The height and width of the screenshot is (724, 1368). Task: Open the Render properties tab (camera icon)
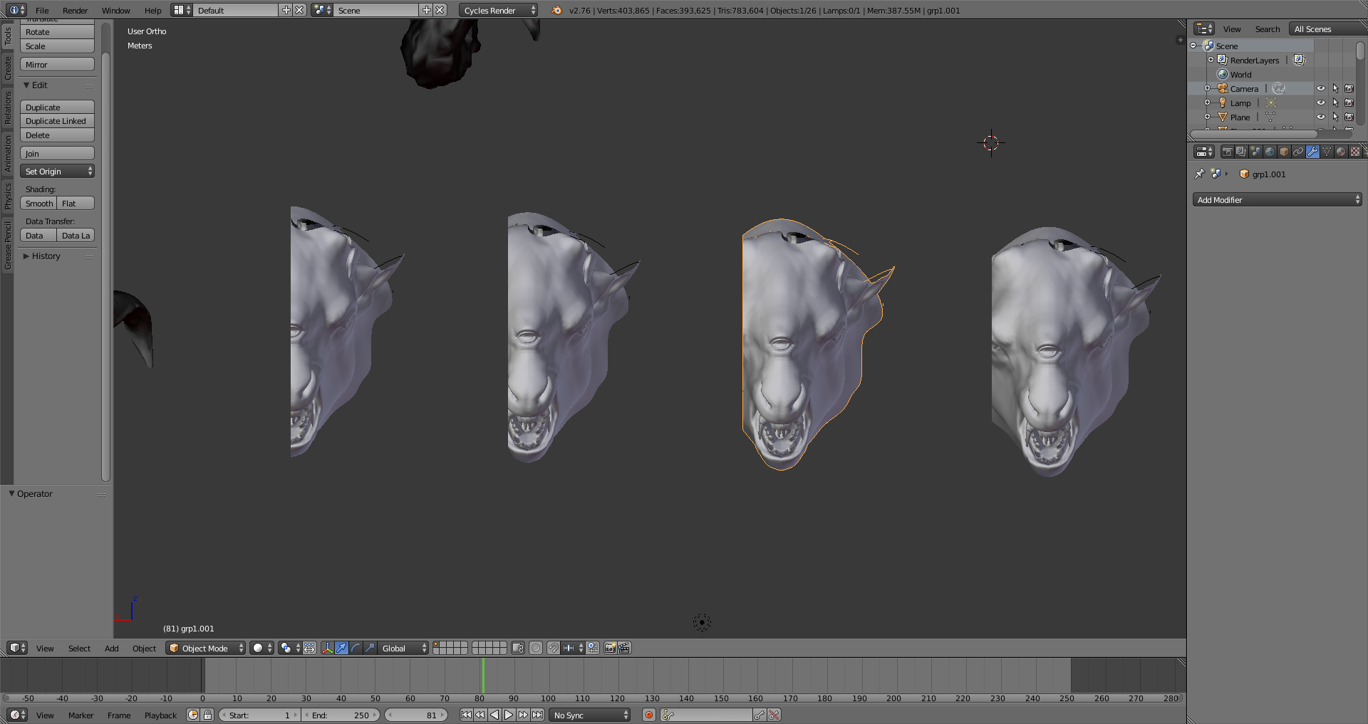(1227, 152)
